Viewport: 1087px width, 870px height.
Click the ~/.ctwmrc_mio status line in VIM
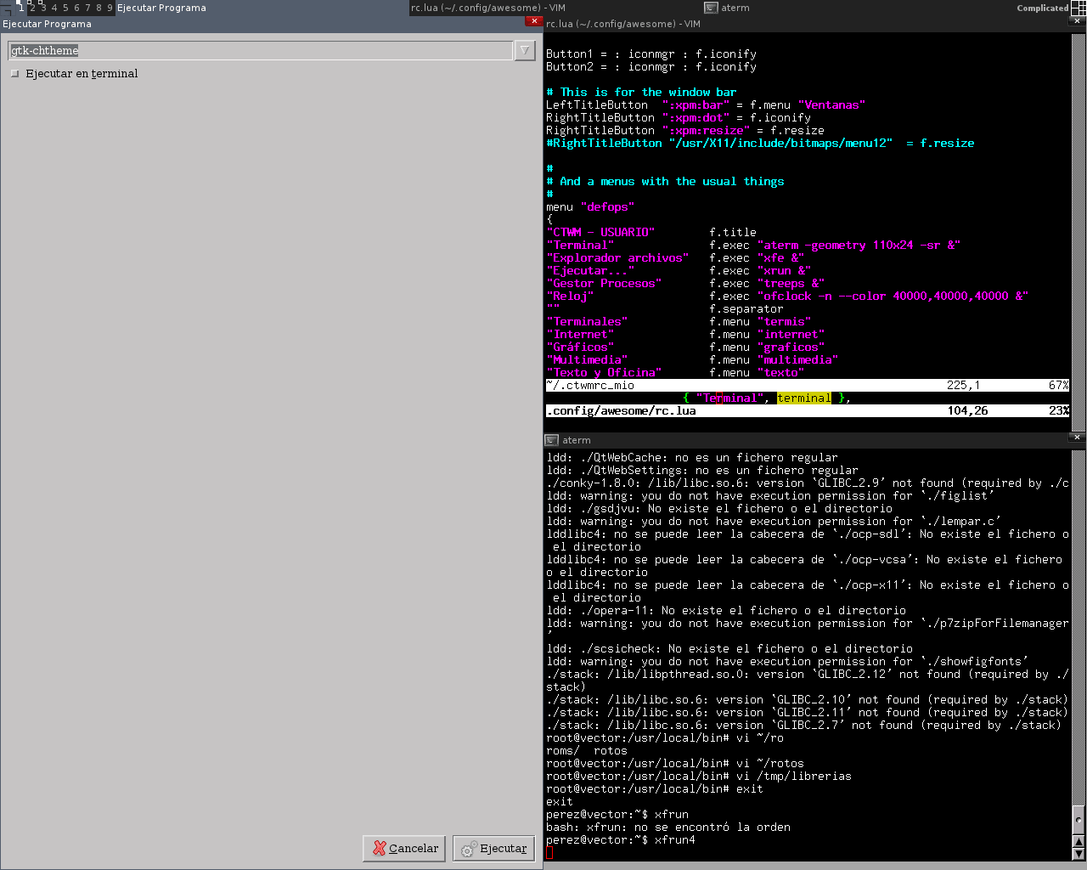808,385
